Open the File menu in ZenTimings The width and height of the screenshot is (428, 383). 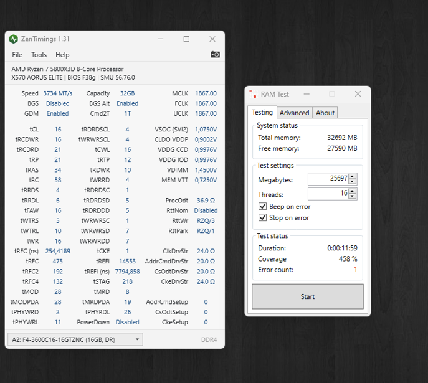point(17,55)
